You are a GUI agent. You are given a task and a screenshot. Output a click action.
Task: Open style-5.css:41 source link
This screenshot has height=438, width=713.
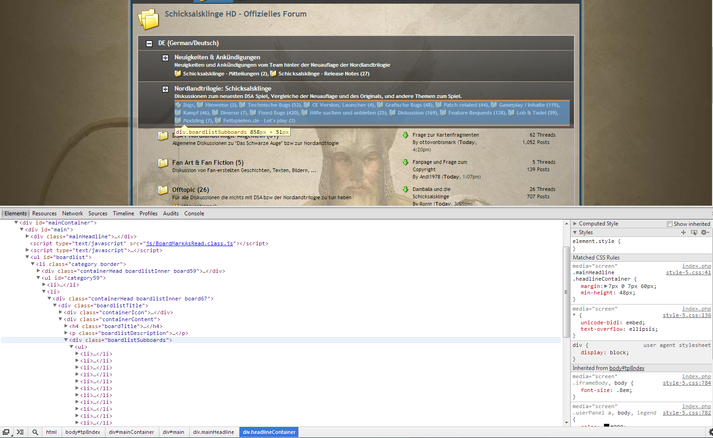click(689, 272)
